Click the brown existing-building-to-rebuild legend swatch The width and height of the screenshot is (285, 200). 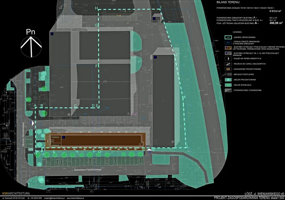tap(229, 48)
